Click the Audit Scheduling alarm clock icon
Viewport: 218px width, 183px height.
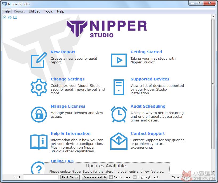[x=119, y=114]
